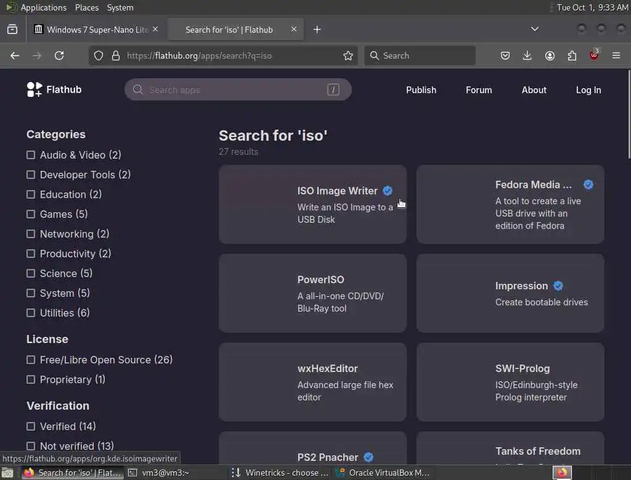Screen dimensions: 631x480
Task: Open the wxHexEditor app card
Action: [312, 382]
